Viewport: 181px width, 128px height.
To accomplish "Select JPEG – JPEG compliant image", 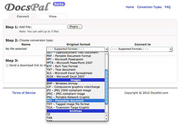I will (x=76, y=94).
